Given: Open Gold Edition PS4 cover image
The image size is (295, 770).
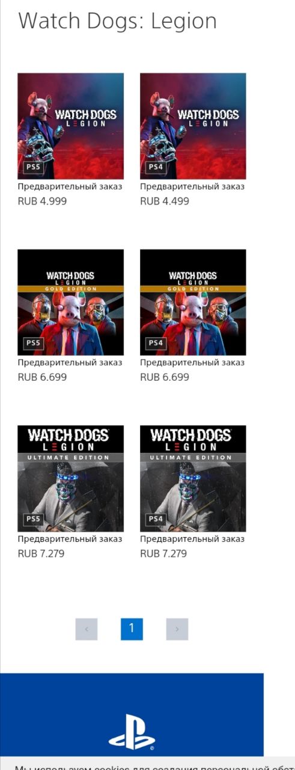Looking at the screenshot, I should click(193, 303).
